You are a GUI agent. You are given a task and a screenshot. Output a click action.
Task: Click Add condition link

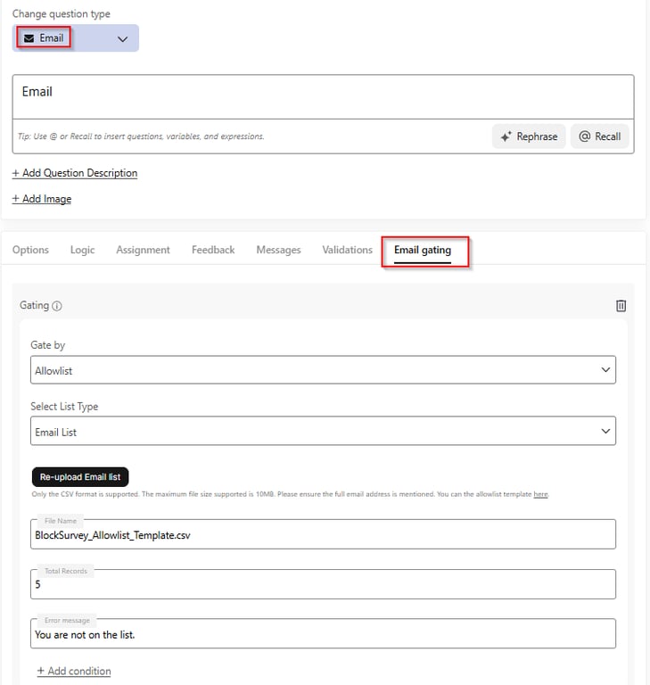pyautogui.click(x=74, y=671)
